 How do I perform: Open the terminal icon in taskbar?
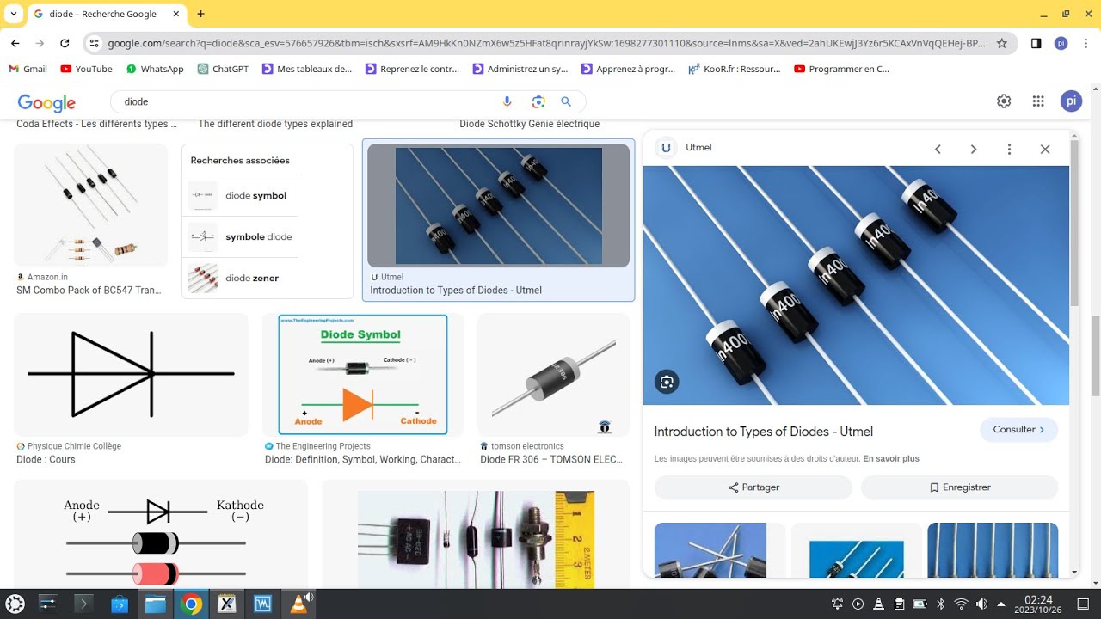point(83,604)
